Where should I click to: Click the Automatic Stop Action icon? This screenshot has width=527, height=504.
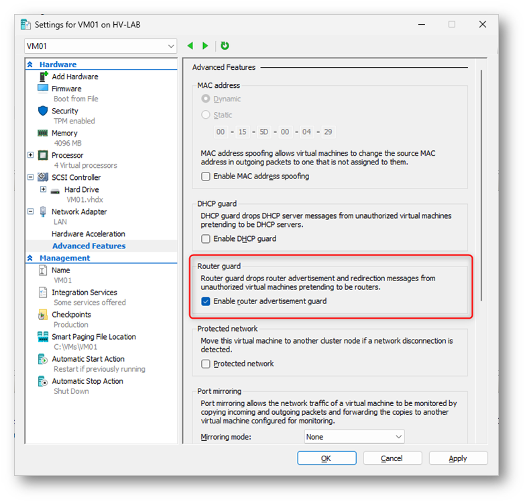[x=43, y=381]
